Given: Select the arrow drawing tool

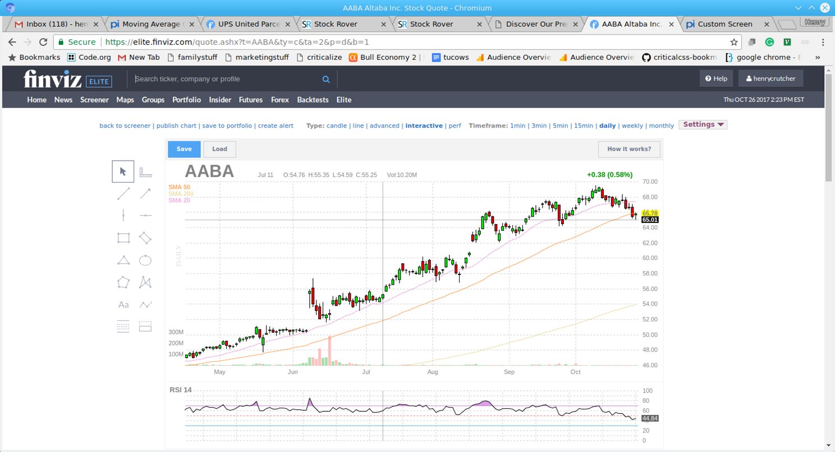Looking at the screenshot, I should coord(145,194).
